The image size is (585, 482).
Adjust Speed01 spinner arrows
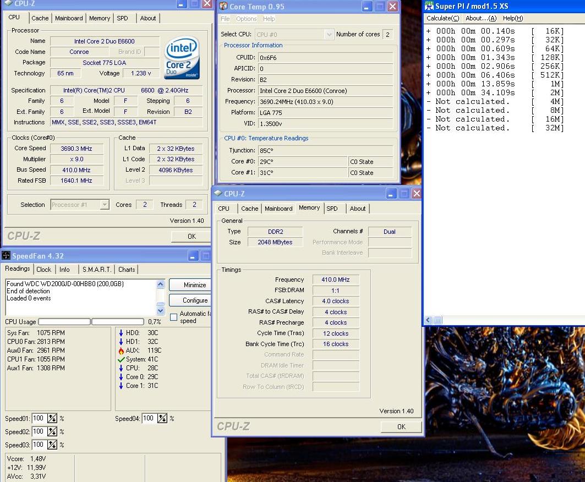pyautogui.click(x=52, y=419)
